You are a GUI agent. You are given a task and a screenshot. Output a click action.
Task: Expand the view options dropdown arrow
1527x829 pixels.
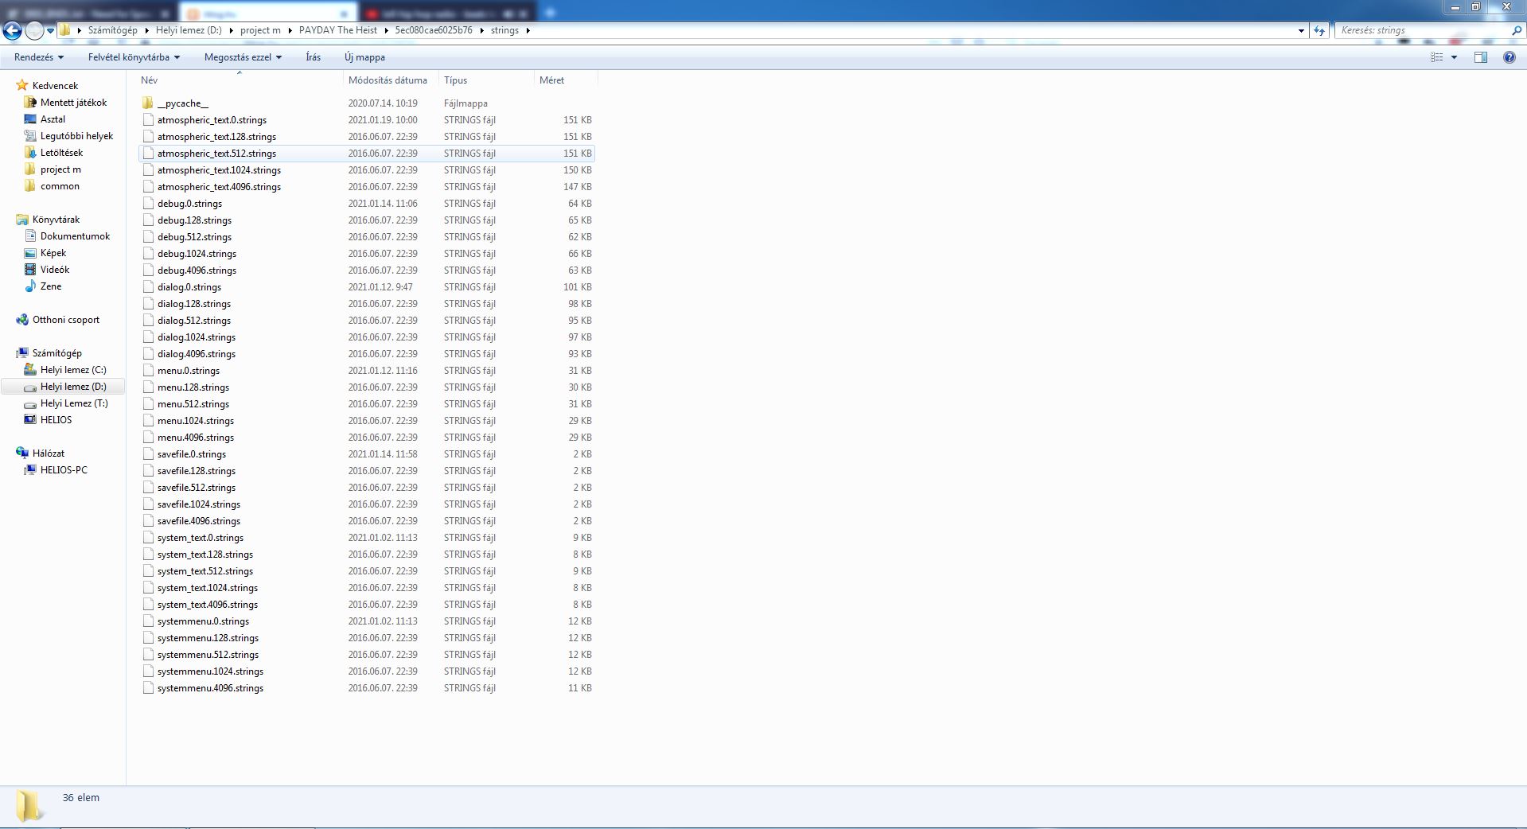[x=1454, y=57]
